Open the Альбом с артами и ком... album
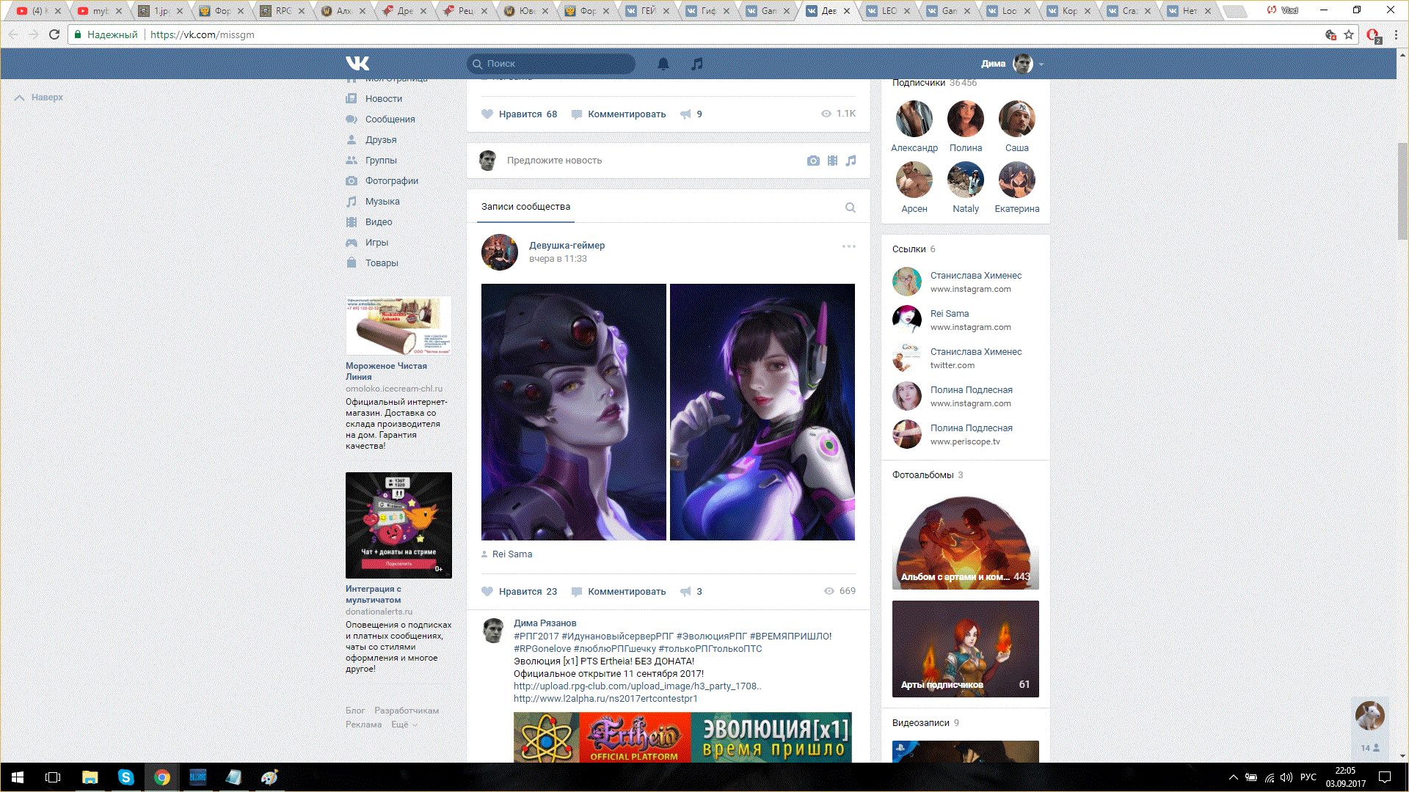 966,541
